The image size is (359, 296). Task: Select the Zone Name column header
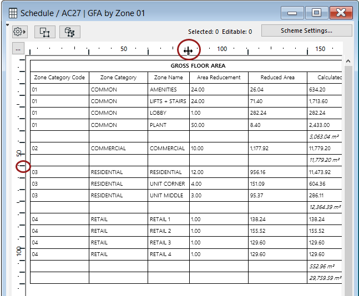pos(169,78)
